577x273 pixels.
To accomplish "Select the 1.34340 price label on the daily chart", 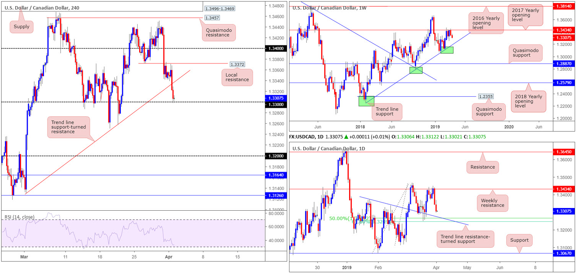I will click(x=564, y=189).
